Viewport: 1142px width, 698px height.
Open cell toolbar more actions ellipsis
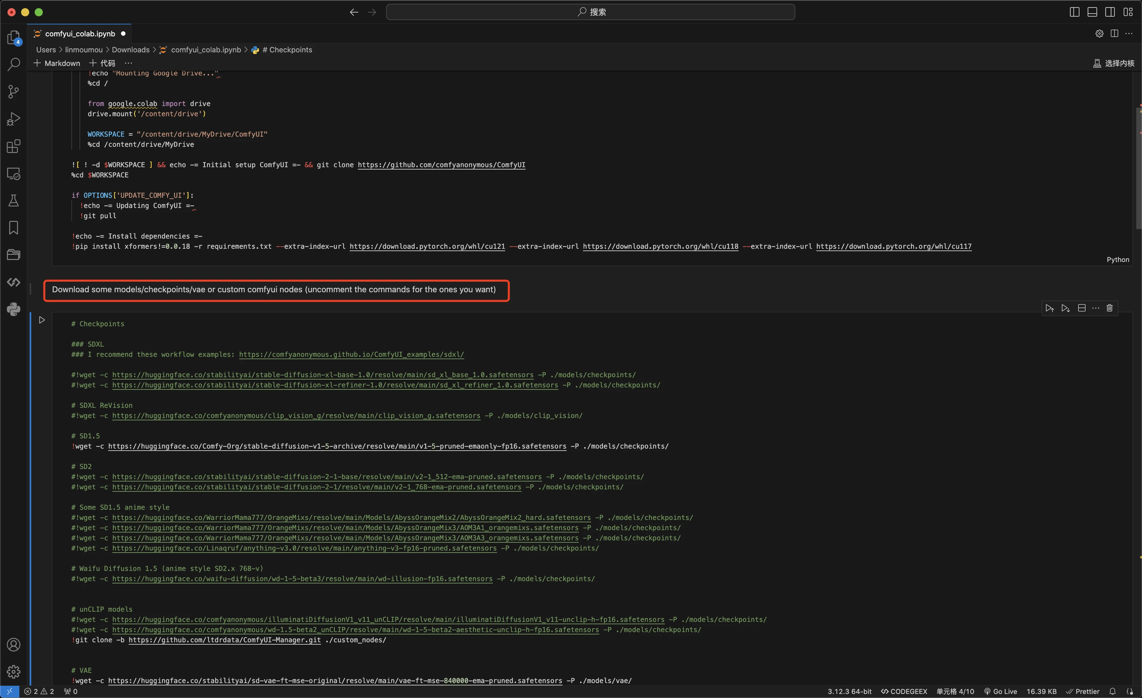[1096, 308]
